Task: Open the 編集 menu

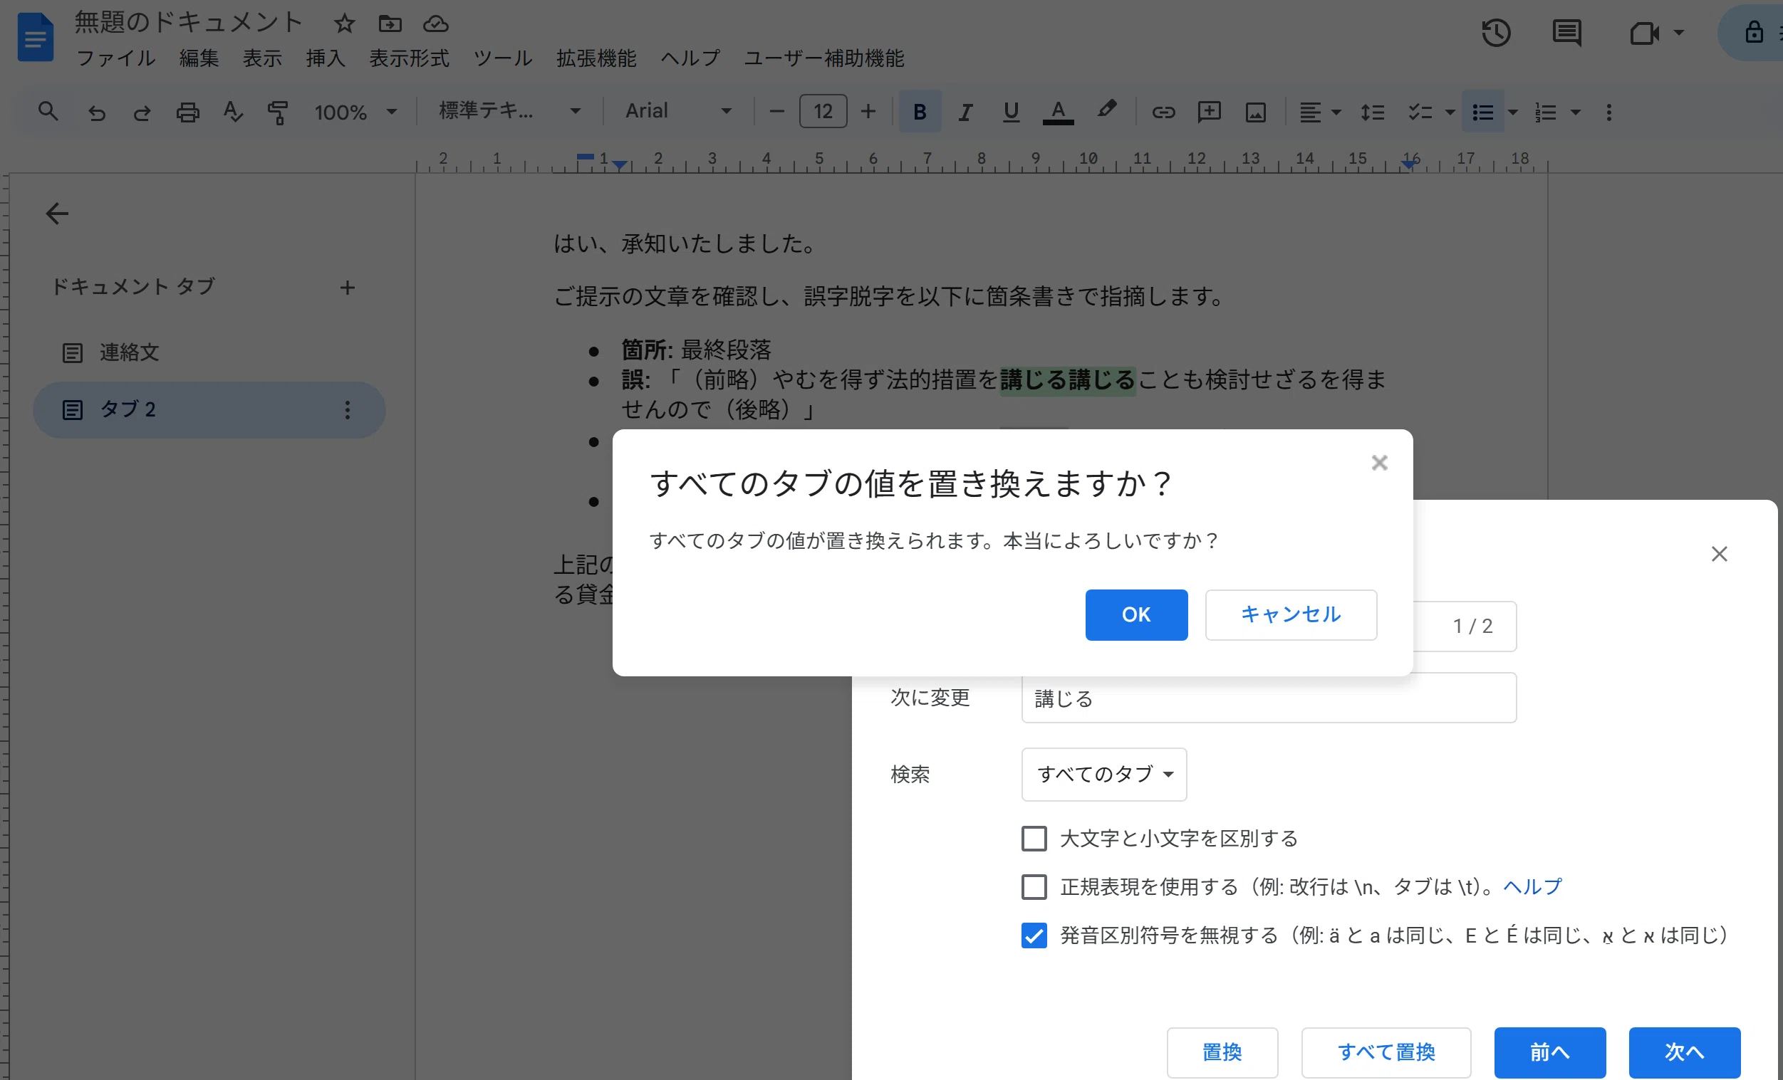Action: pos(199,58)
